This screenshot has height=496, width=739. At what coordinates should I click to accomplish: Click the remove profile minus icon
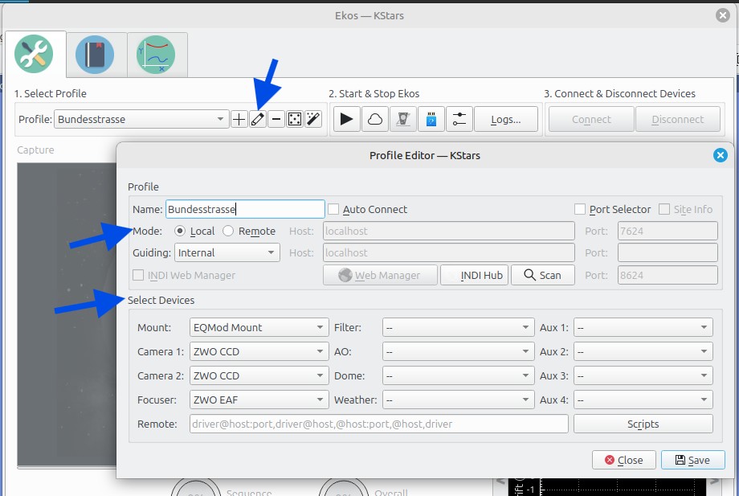pos(276,120)
